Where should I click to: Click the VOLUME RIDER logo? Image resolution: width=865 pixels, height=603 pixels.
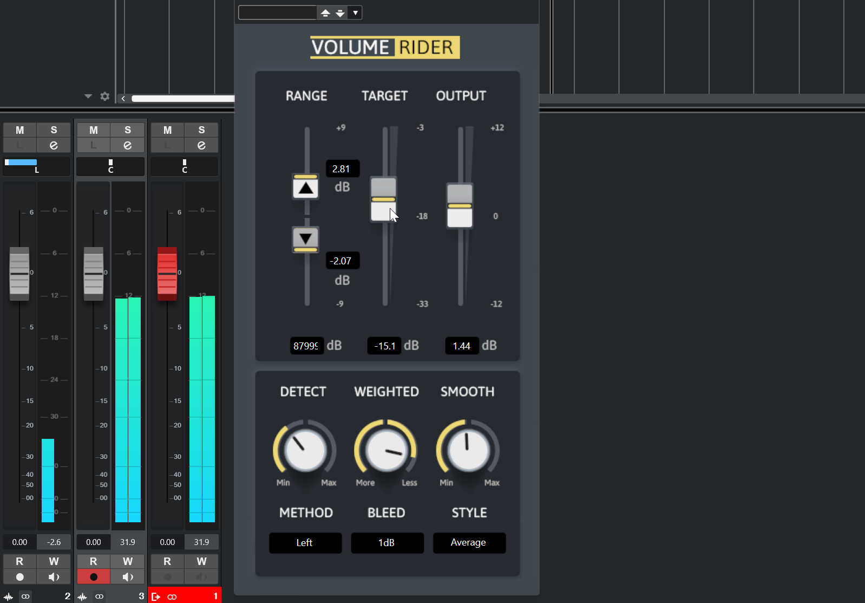(385, 48)
